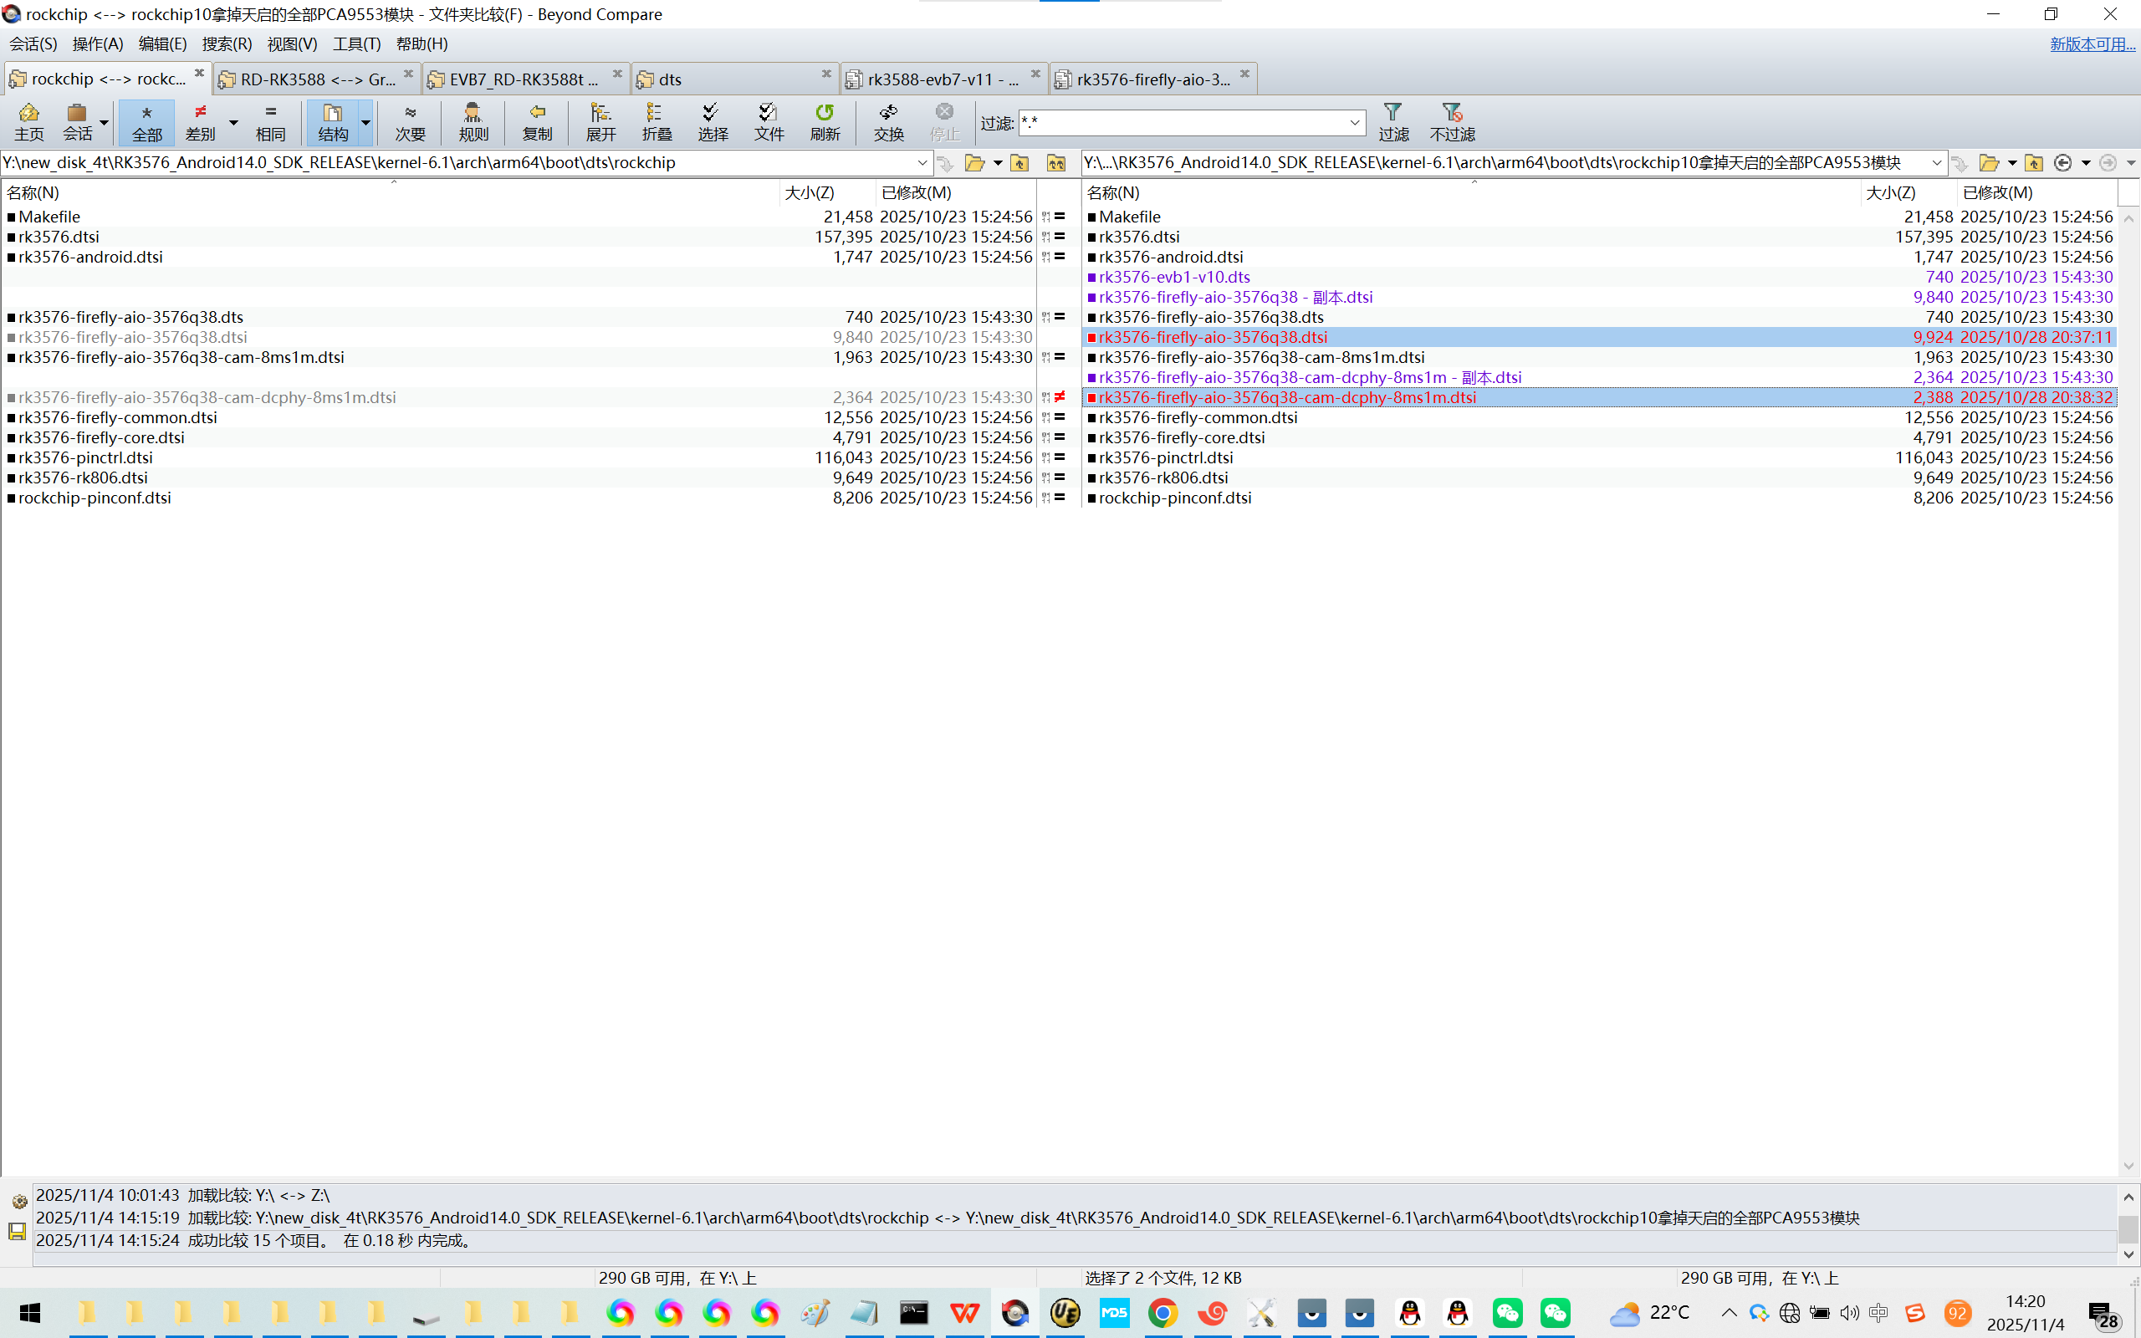This screenshot has width=2141, height=1338.
Task: Open WeChat from the Windows taskbar
Action: 1507,1312
